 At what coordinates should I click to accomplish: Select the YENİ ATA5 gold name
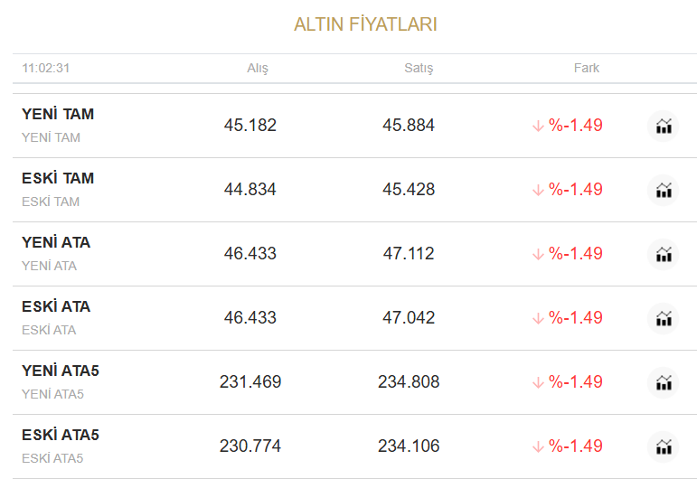(x=61, y=371)
